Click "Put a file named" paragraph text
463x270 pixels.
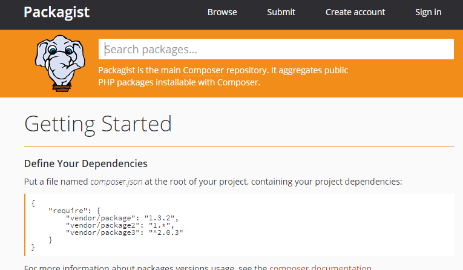point(56,182)
